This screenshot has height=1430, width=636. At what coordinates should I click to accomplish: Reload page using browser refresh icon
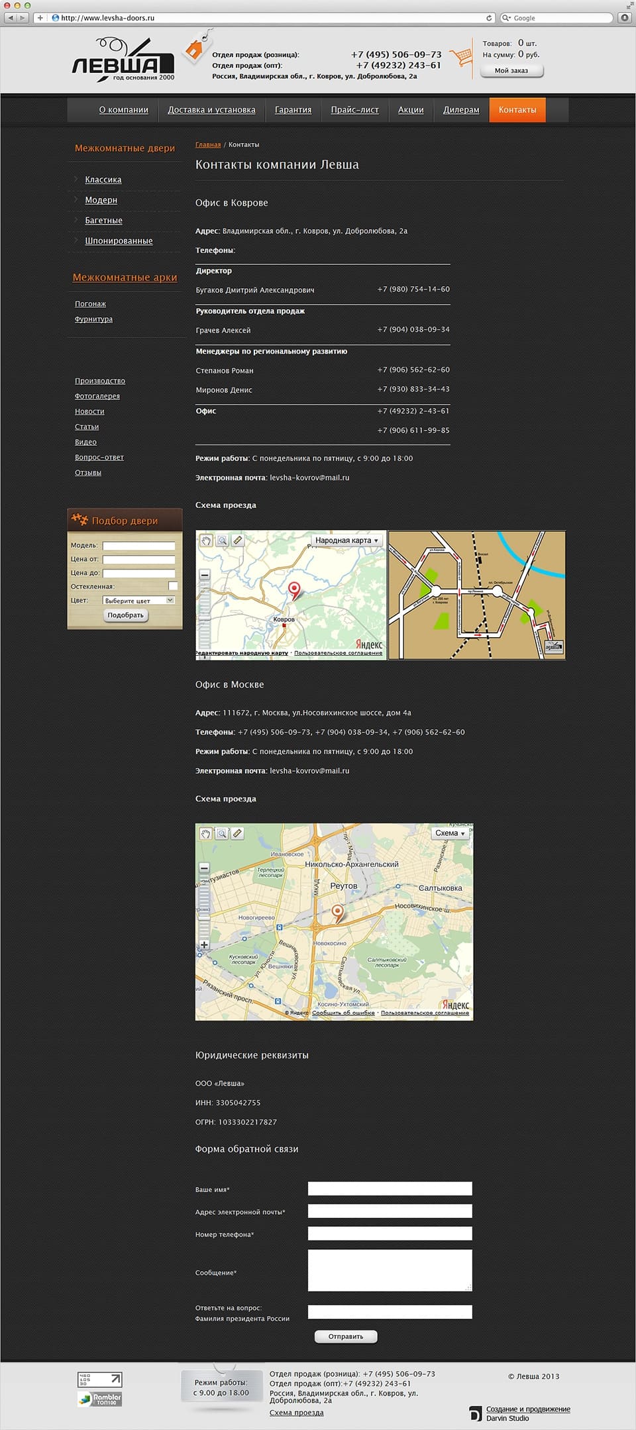tap(489, 18)
